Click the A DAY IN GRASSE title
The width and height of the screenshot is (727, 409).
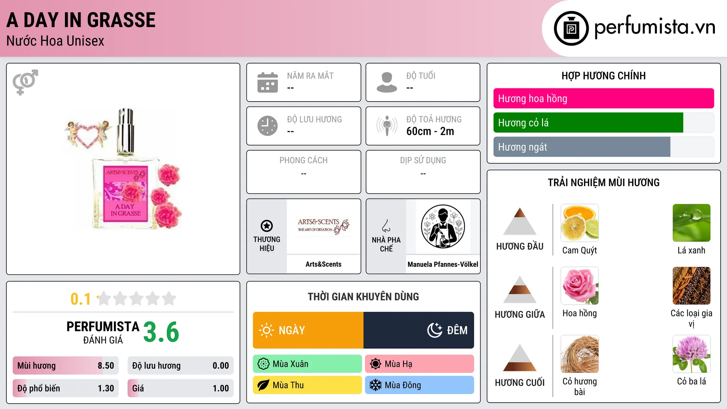coord(81,20)
